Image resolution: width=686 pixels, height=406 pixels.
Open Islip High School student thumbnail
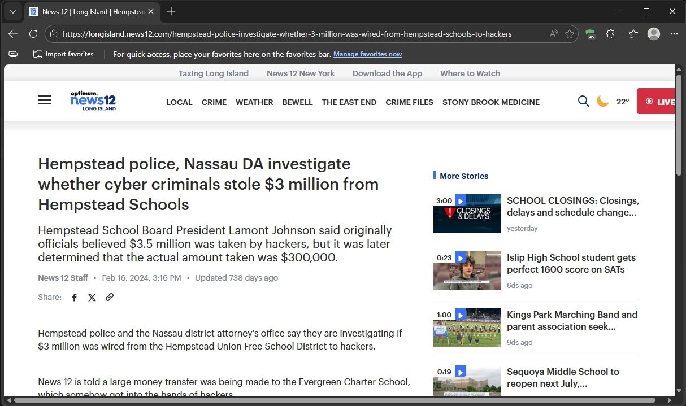[x=467, y=270]
